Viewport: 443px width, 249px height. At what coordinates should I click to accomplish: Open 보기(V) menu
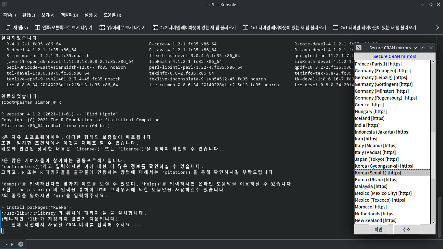click(x=48, y=15)
